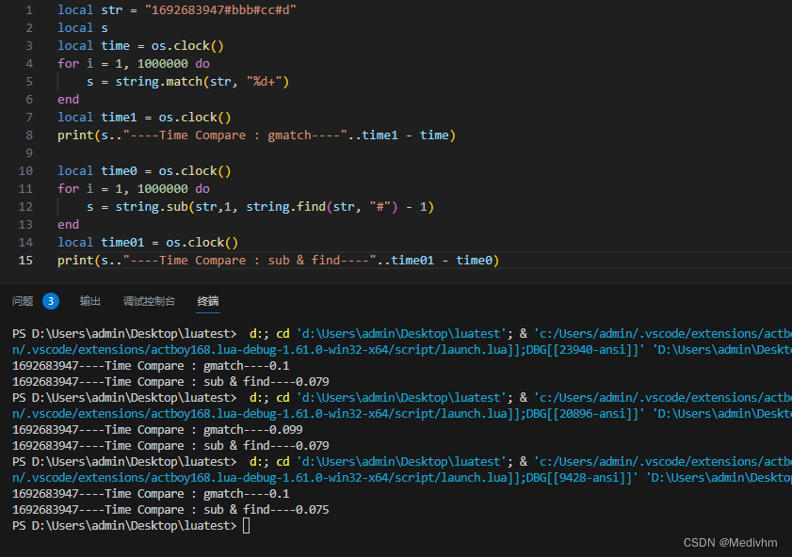This screenshot has height=557, width=792.
Task: Click 'os.clock()' on line 3
Action: point(187,46)
